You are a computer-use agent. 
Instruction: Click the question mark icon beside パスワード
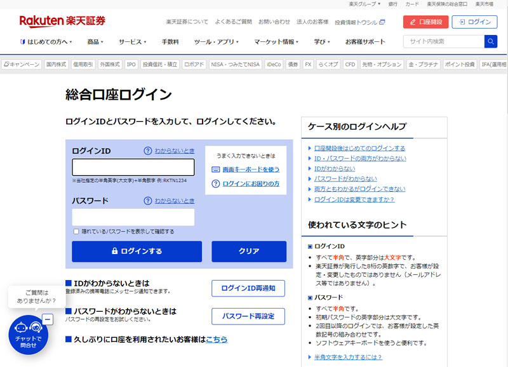coord(147,201)
